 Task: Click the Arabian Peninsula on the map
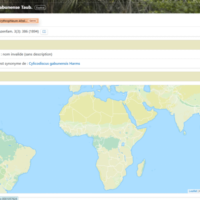click(x=141, y=113)
